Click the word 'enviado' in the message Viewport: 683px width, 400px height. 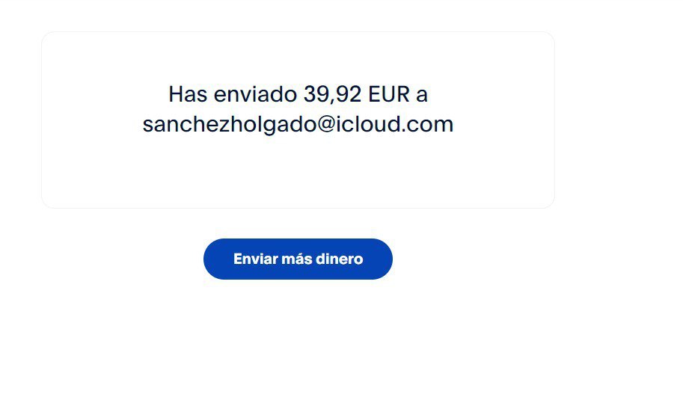tap(255, 94)
